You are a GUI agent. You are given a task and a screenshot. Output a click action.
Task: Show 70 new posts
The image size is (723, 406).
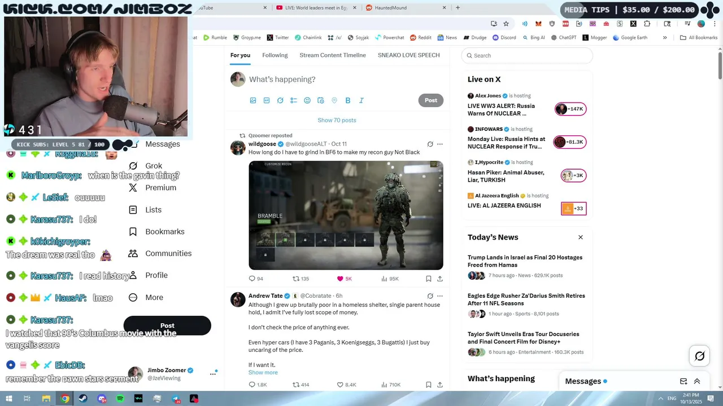pyautogui.click(x=337, y=120)
